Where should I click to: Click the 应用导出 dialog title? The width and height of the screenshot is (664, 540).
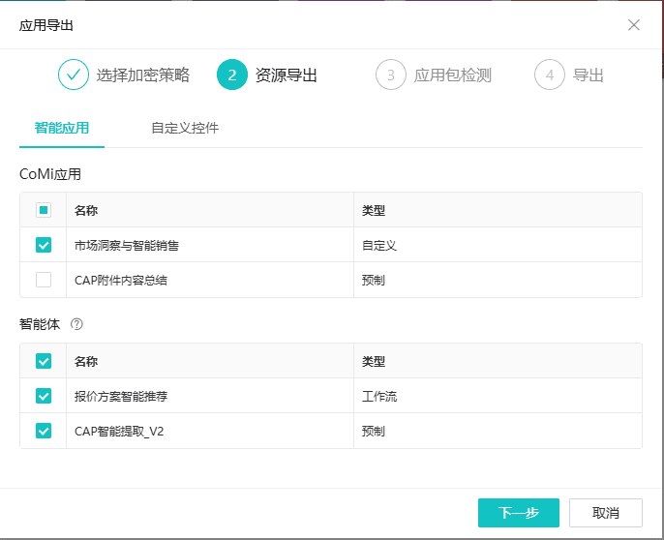(x=45, y=25)
